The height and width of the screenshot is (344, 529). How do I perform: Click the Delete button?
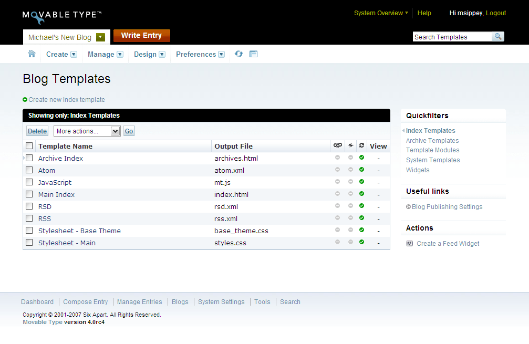pos(37,131)
